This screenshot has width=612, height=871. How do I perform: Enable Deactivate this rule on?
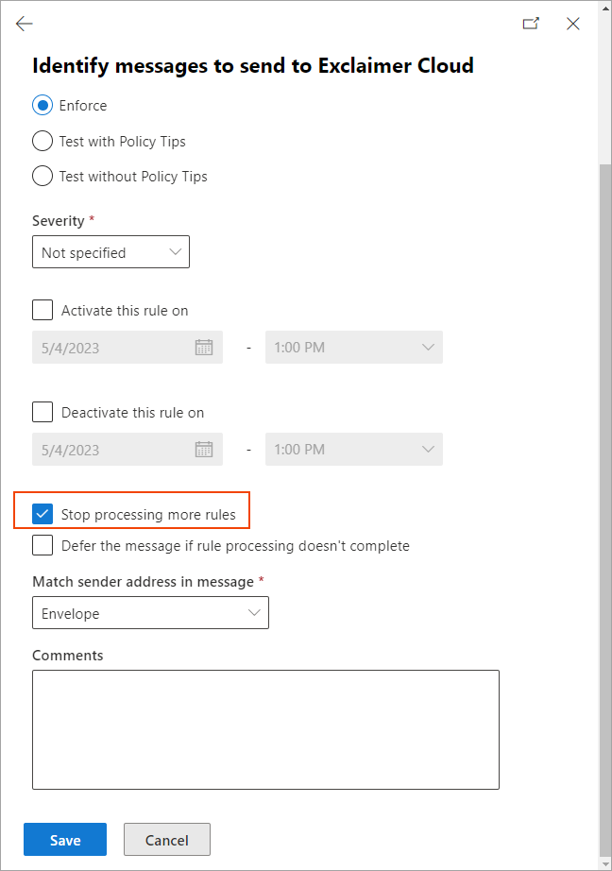42,412
